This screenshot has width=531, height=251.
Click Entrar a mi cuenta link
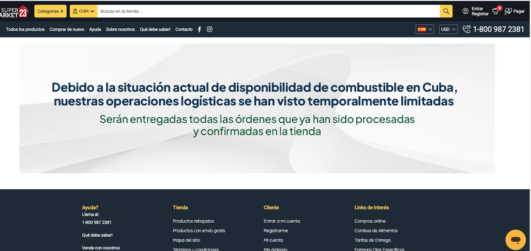tap(282, 221)
